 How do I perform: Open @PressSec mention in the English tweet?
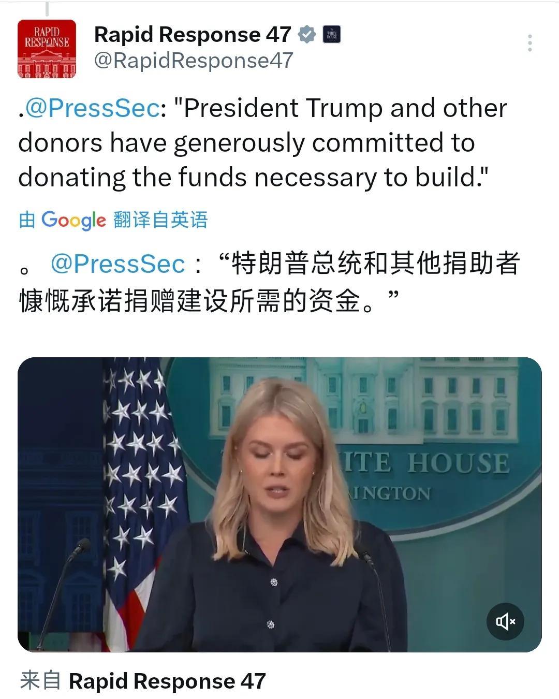[x=92, y=108]
